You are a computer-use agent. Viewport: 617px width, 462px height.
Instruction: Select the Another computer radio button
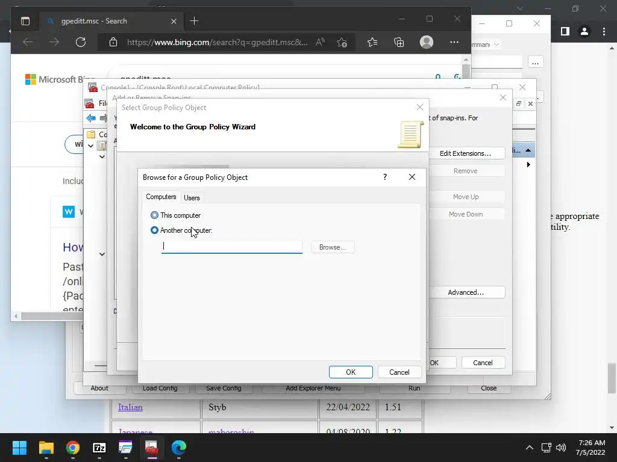[x=154, y=230]
